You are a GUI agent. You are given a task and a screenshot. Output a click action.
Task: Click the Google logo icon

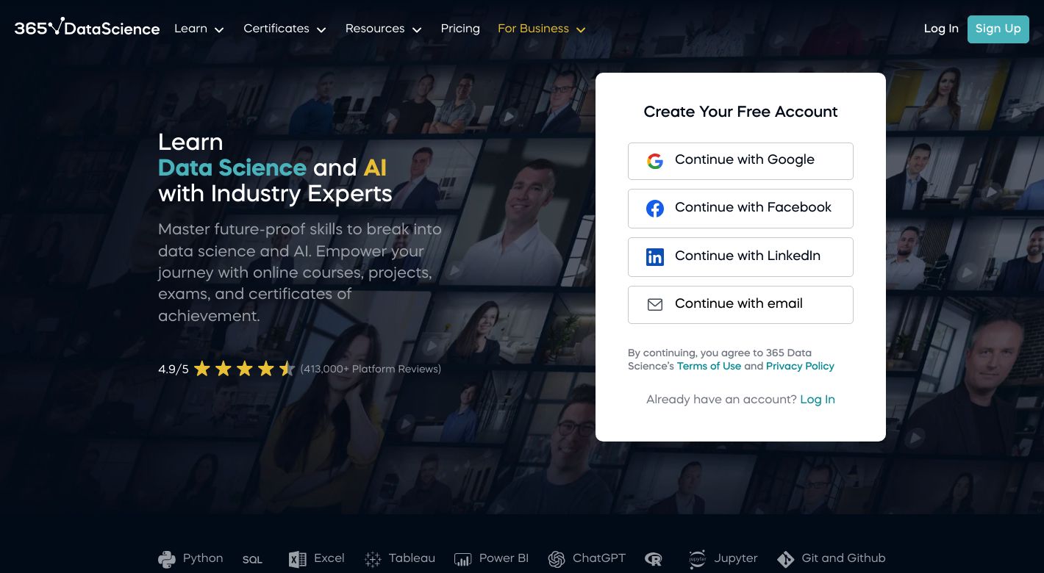(655, 161)
